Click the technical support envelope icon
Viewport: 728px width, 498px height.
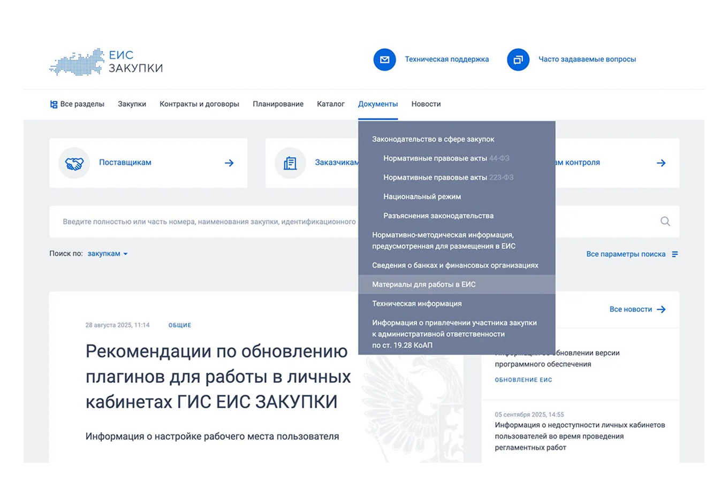384,59
